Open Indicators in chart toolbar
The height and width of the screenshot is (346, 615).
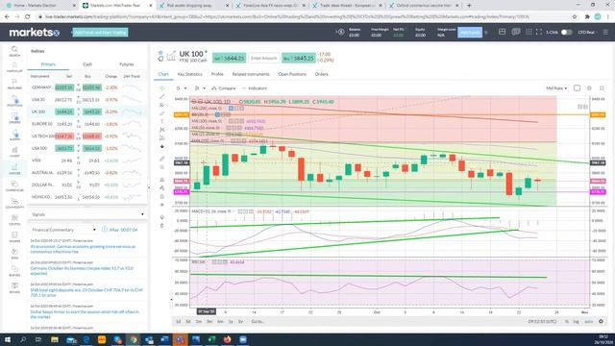[x=255, y=88]
